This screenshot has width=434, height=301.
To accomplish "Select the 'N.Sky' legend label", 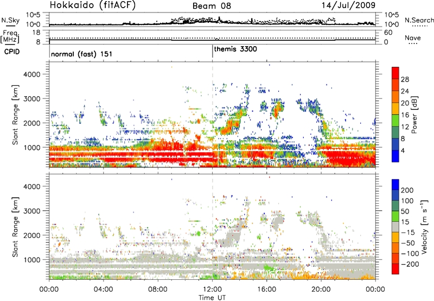I will pos(10,20).
